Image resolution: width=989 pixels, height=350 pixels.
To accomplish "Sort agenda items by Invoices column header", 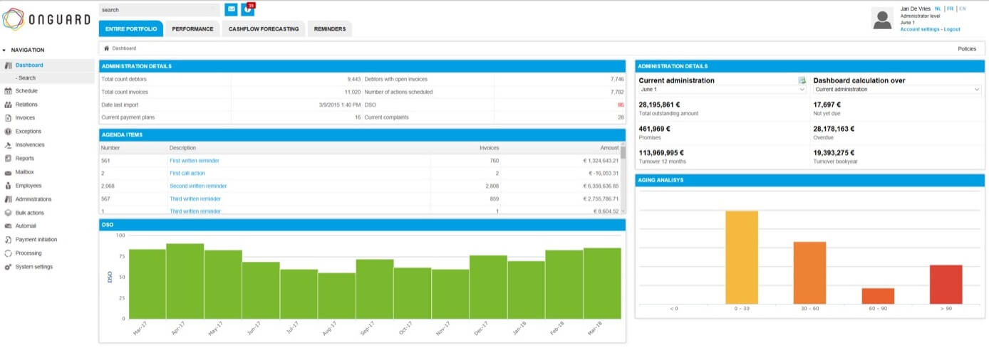I will (x=489, y=148).
